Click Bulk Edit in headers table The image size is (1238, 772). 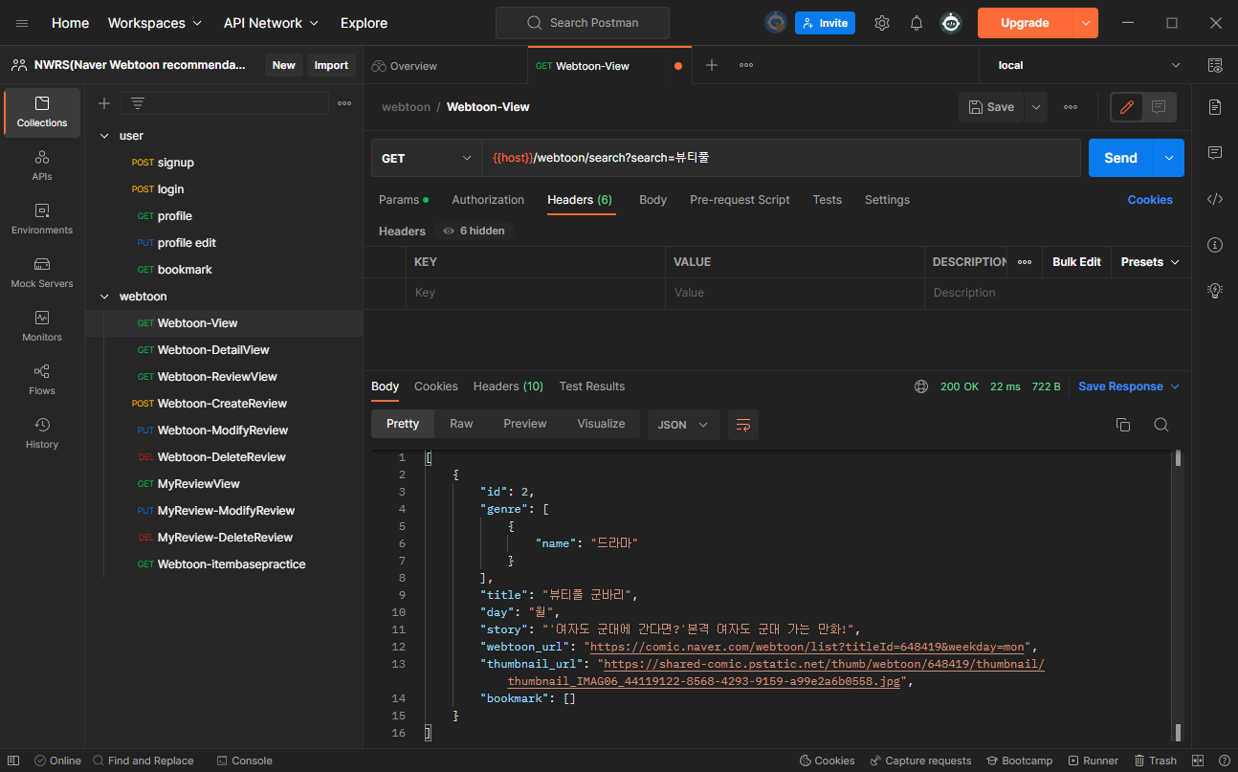1076,262
